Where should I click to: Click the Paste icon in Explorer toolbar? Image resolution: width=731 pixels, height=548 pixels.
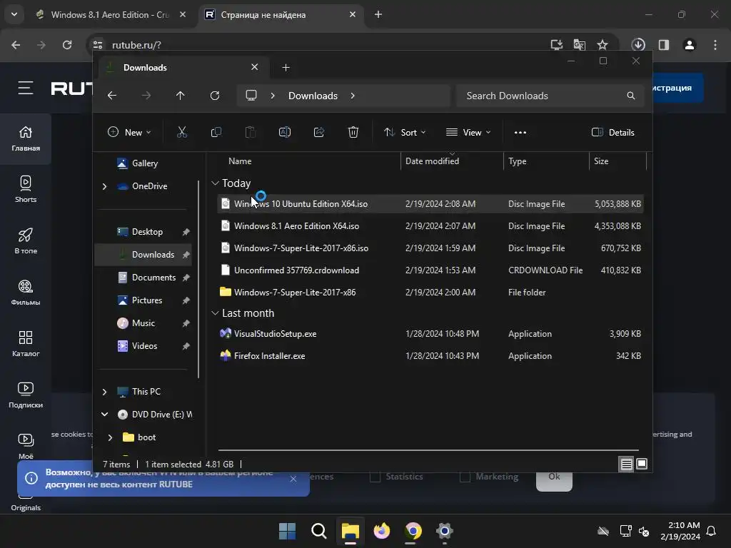[x=251, y=132]
